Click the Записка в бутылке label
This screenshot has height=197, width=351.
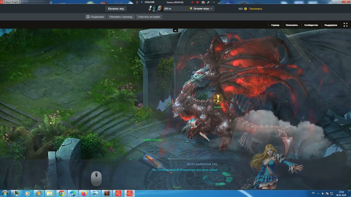coord(152,140)
